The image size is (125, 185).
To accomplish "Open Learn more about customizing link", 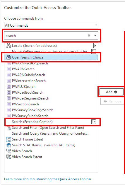I will (x=48, y=179).
